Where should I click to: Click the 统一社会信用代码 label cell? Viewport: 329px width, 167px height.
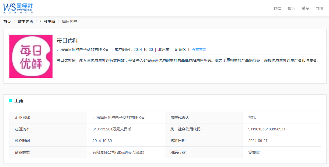pyautogui.click(x=204, y=129)
